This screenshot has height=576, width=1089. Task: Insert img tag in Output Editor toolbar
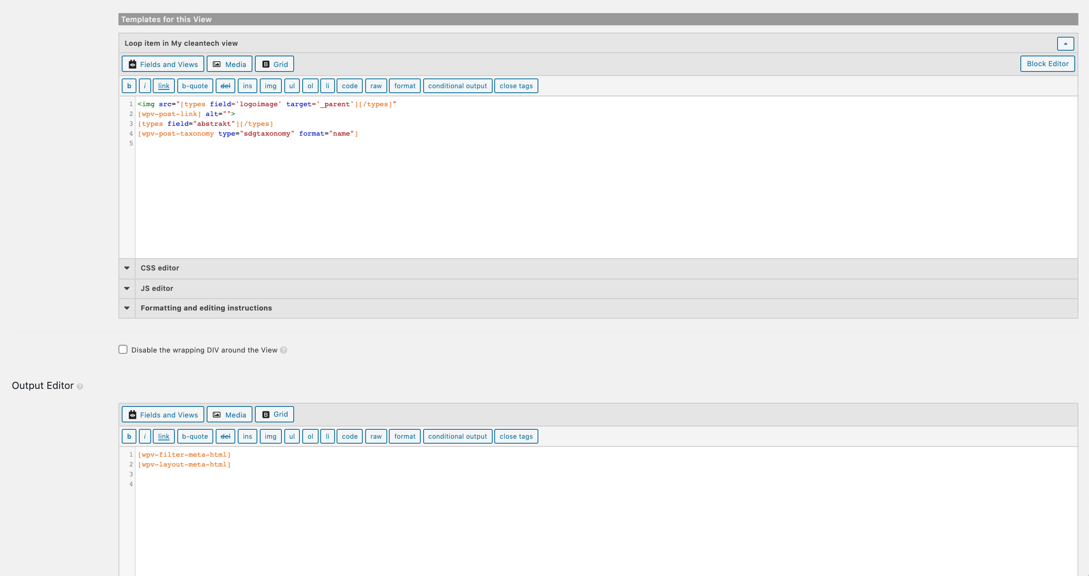270,436
